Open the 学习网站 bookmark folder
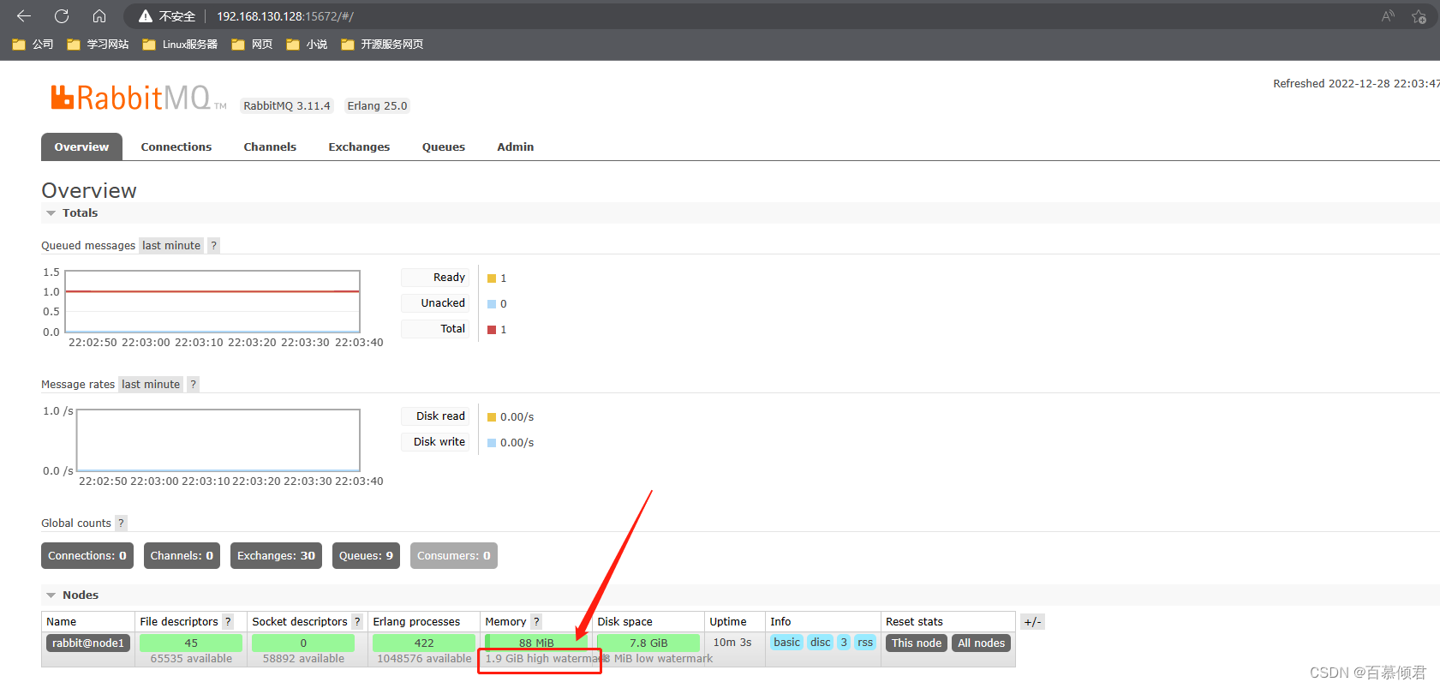The height and width of the screenshot is (688, 1440). coord(98,45)
